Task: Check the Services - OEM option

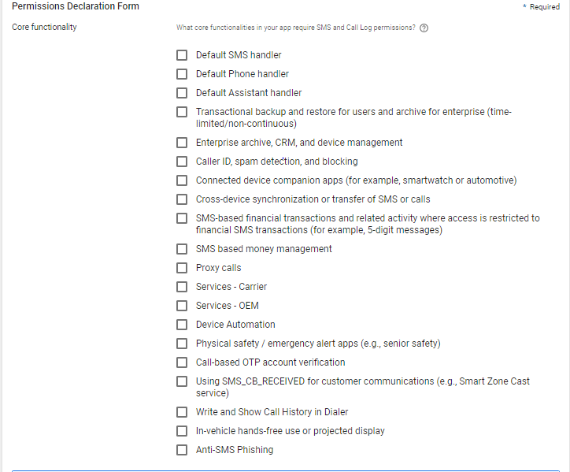Action: click(x=182, y=306)
